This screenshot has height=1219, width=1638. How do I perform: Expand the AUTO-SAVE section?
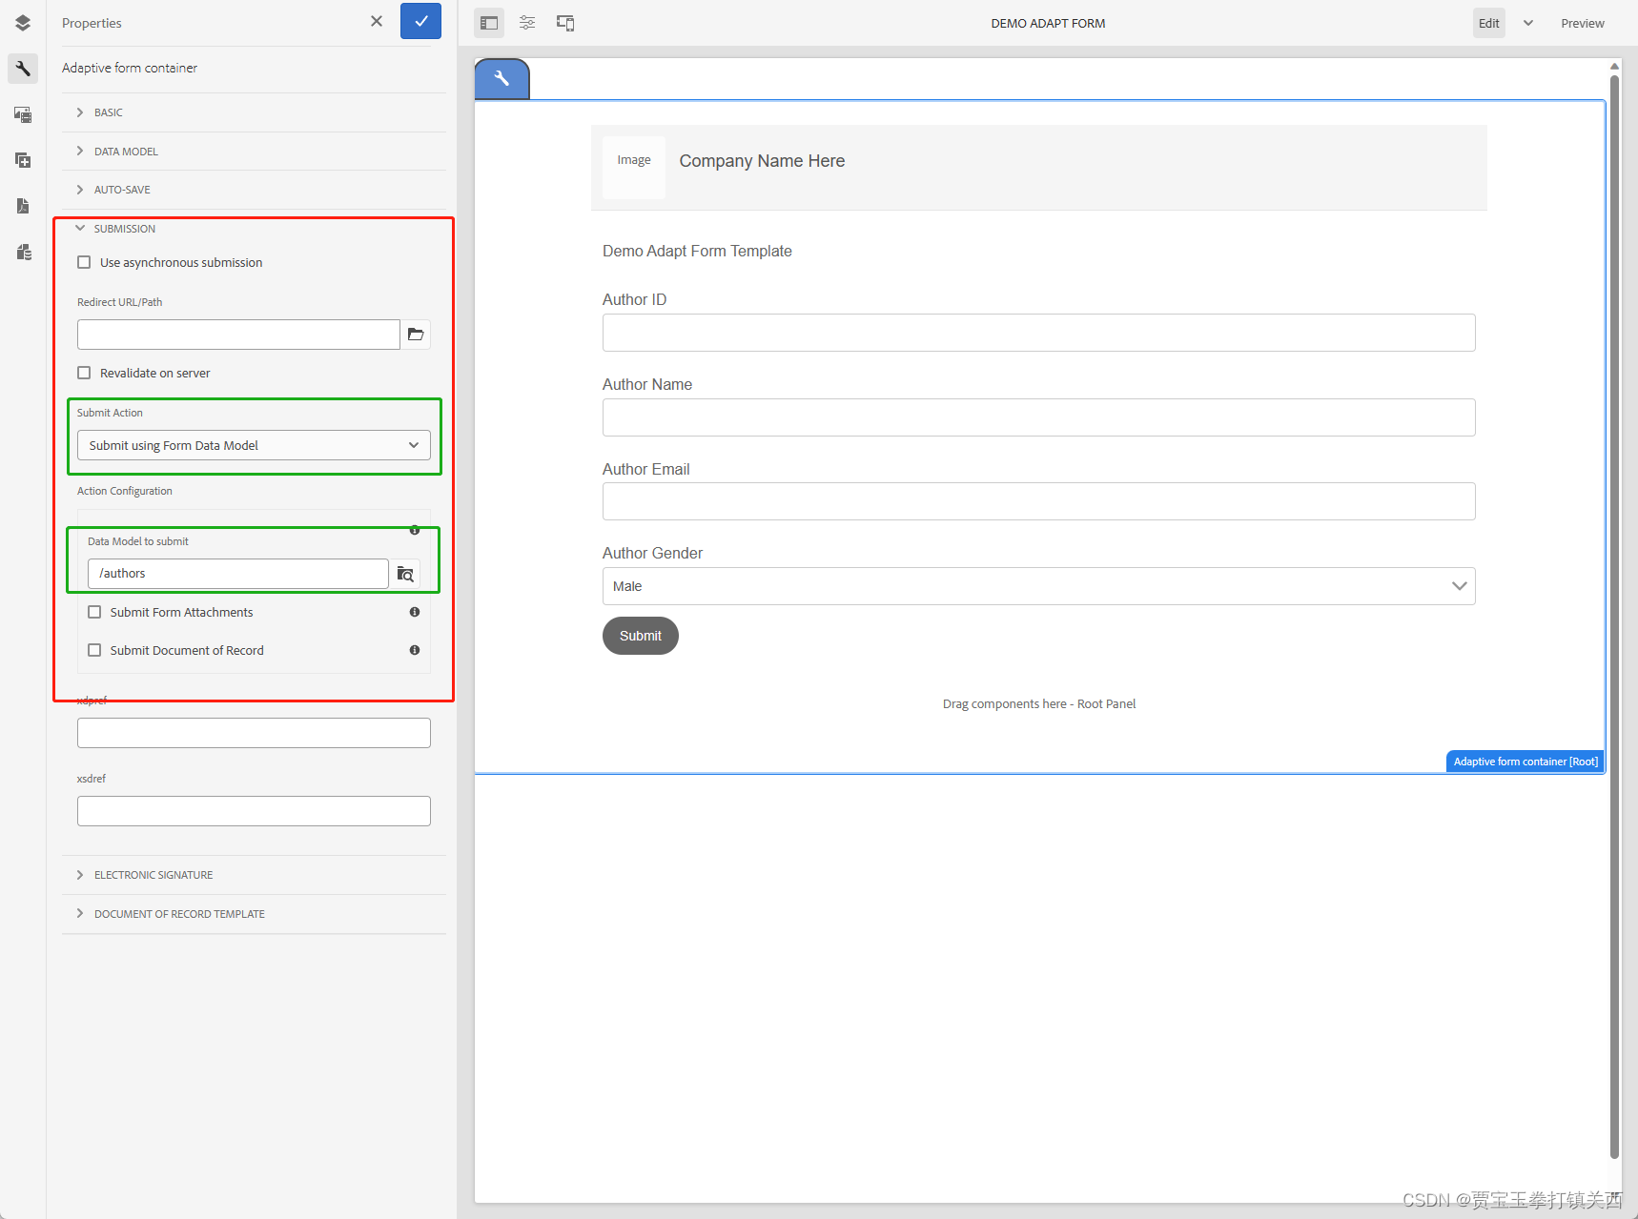click(x=254, y=190)
